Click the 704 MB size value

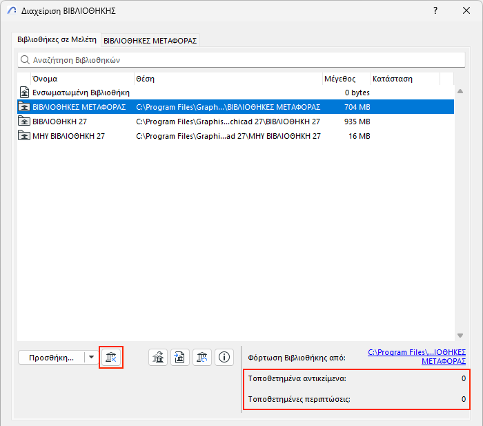click(x=357, y=107)
